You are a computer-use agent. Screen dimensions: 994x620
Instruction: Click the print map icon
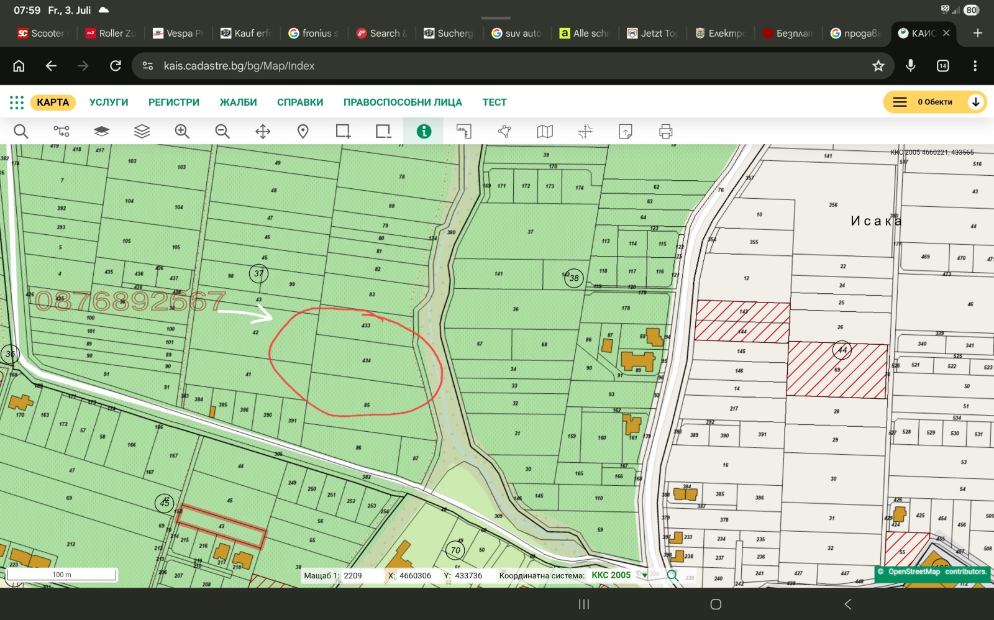pos(666,131)
